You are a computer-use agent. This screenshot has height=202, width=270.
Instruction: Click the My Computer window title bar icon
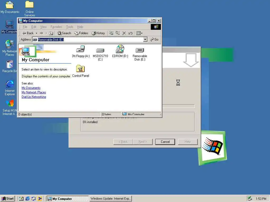tap(21, 21)
